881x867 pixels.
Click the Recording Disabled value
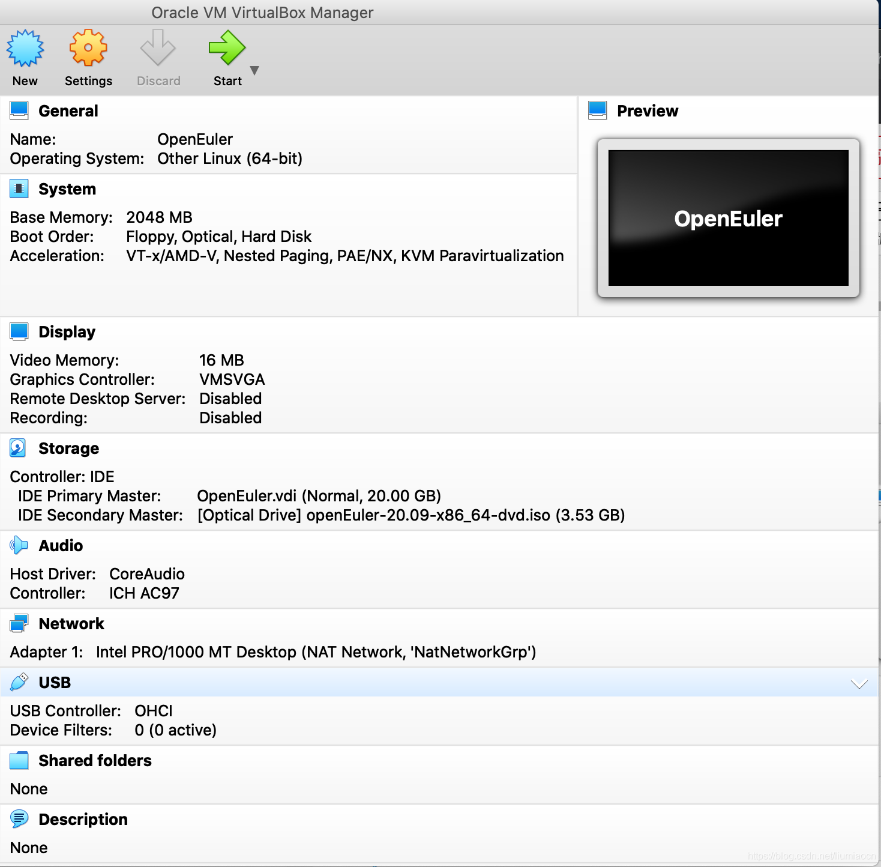coord(230,418)
